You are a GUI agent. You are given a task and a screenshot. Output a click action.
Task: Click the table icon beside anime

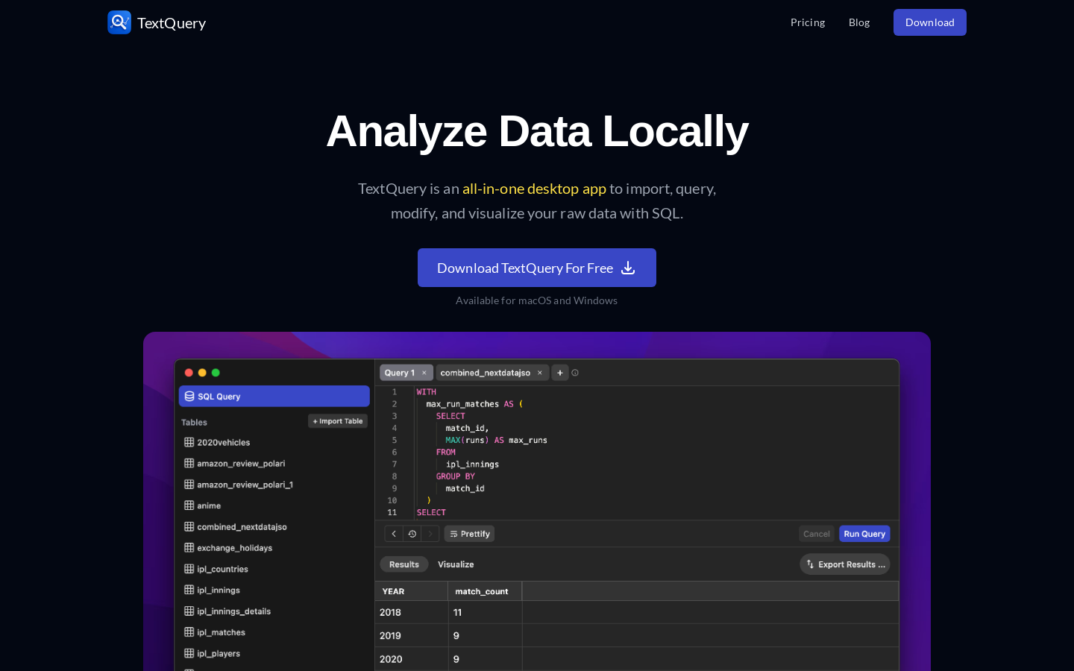(x=189, y=505)
